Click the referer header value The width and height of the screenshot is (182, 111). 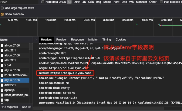click(x=71, y=73)
